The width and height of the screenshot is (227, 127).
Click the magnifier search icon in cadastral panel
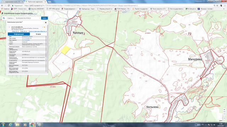pos(4,18)
